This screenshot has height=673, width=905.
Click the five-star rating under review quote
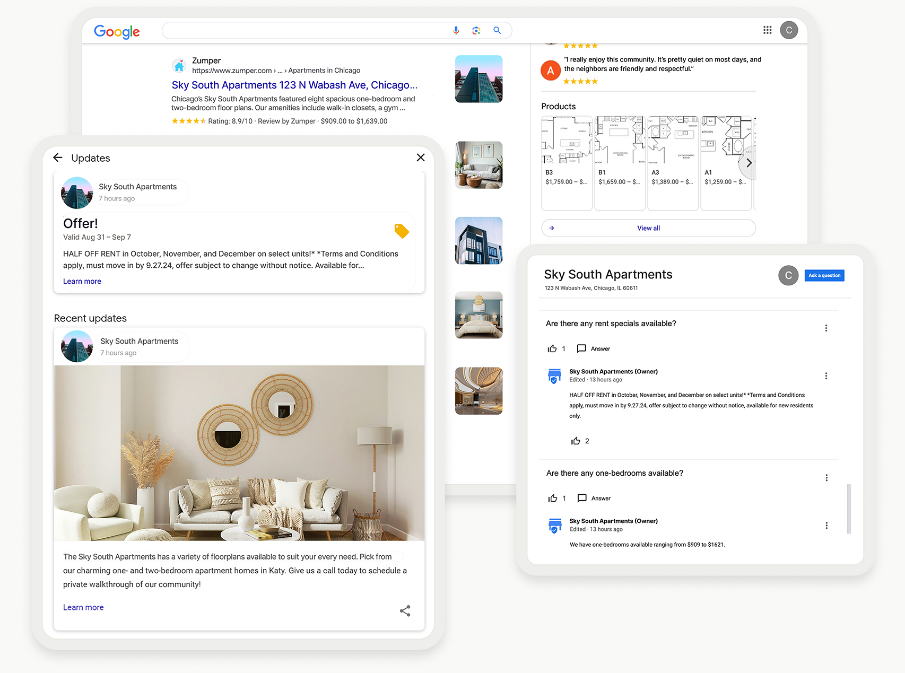click(580, 81)
